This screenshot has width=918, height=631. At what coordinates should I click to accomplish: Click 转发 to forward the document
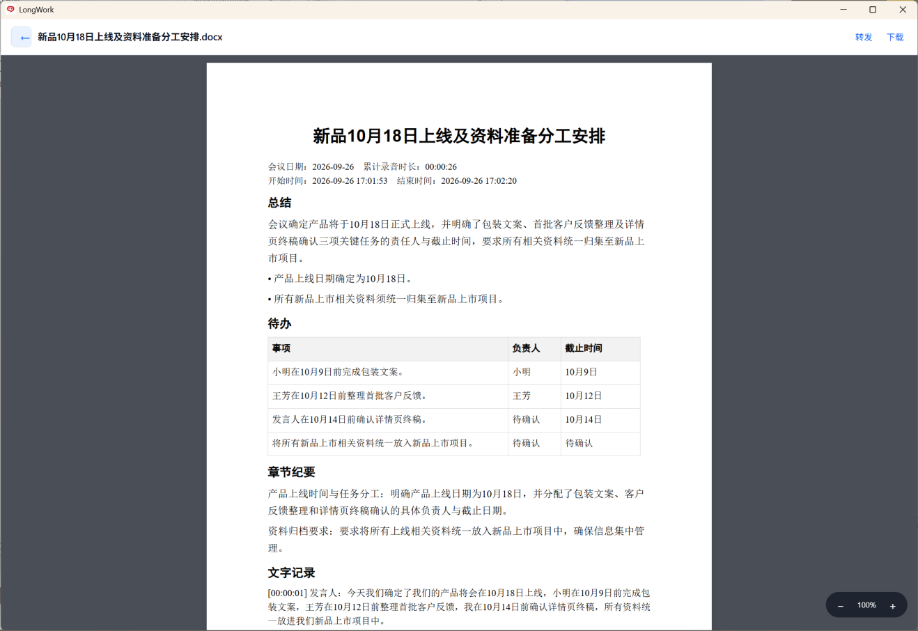click(x=864, y=38)
